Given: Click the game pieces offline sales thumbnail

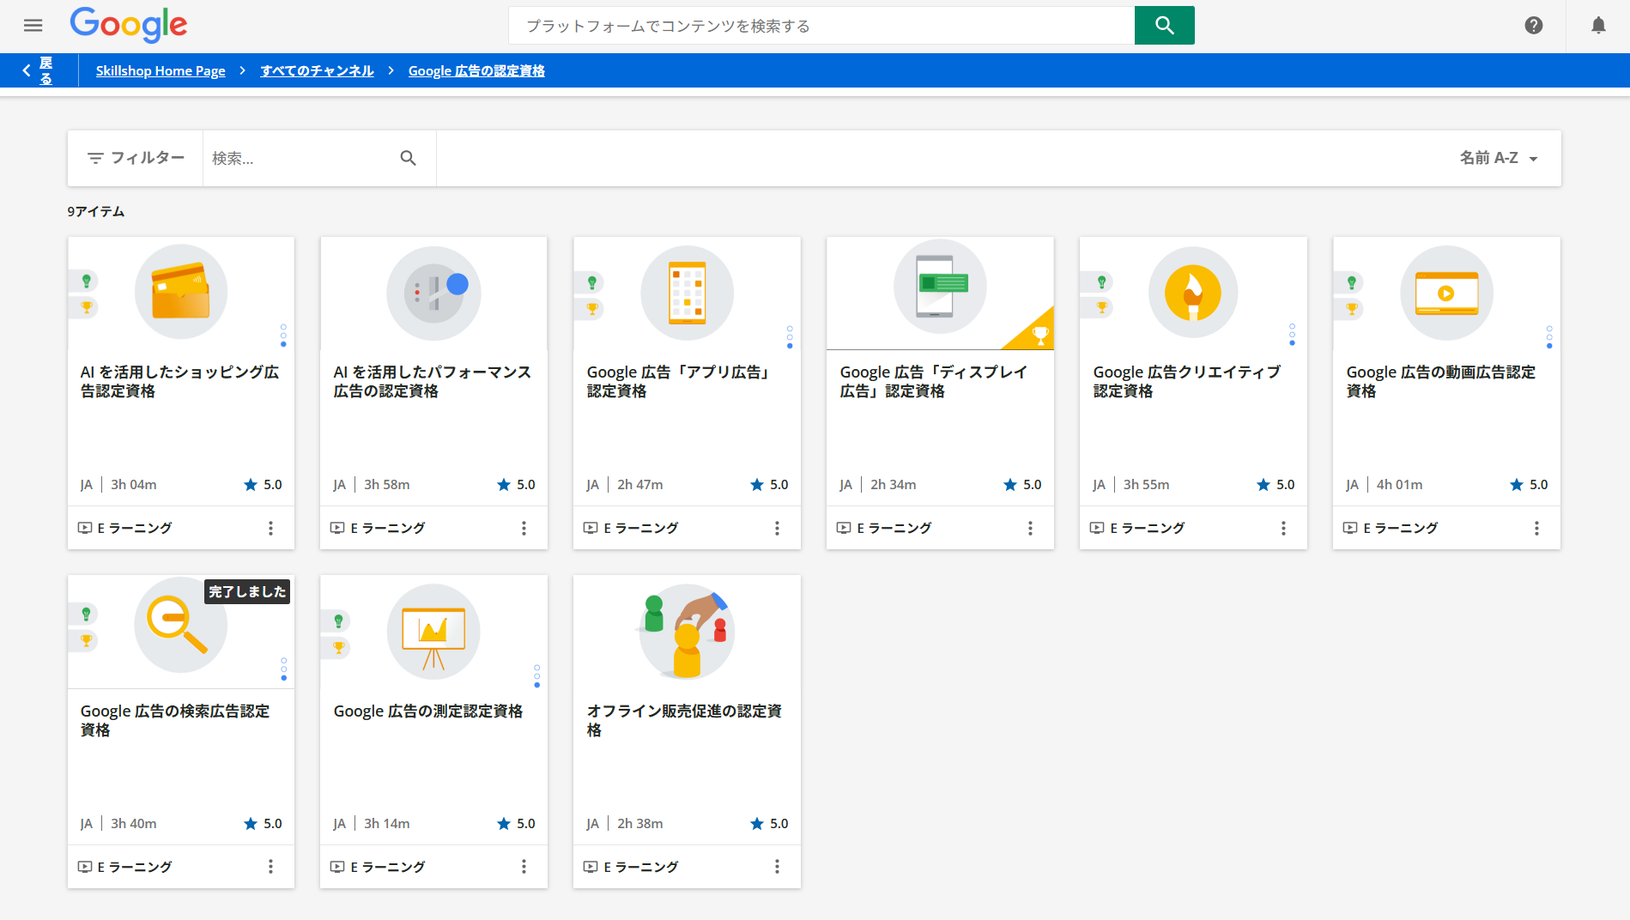Looking at the screenshot, I should coord(687,632).
